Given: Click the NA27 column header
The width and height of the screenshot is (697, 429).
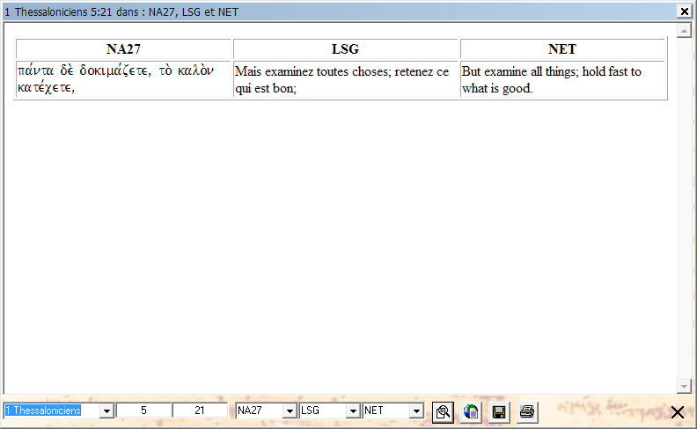Looking at the screenshot, I should click(x=123, y=49).
